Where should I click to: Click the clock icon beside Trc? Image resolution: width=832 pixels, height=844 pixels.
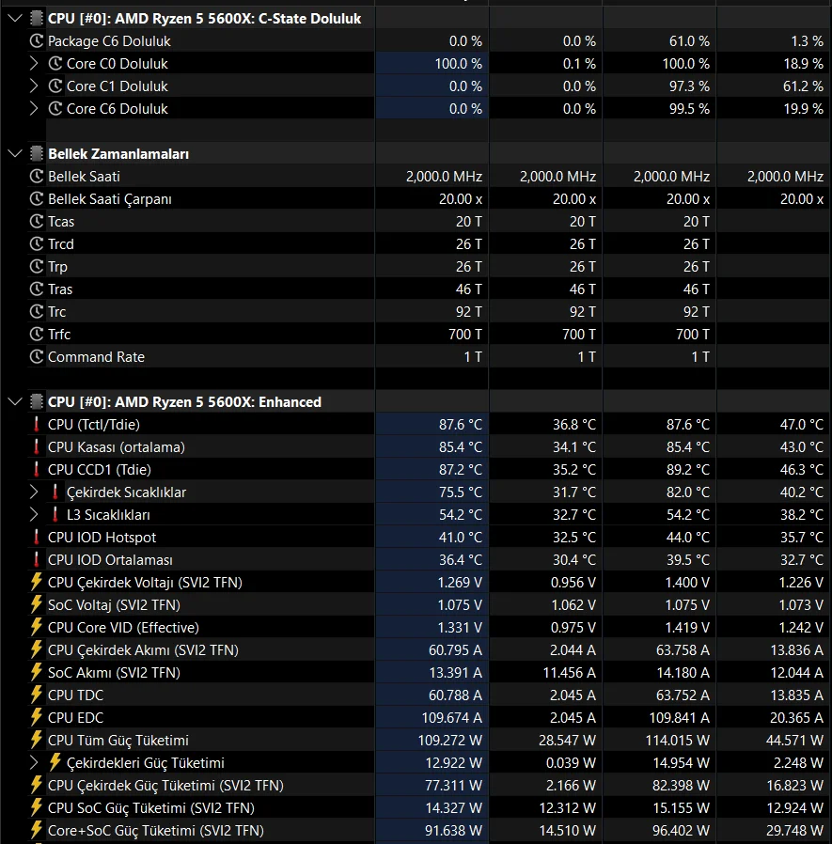pyautogui.click(x=36, y=312)
